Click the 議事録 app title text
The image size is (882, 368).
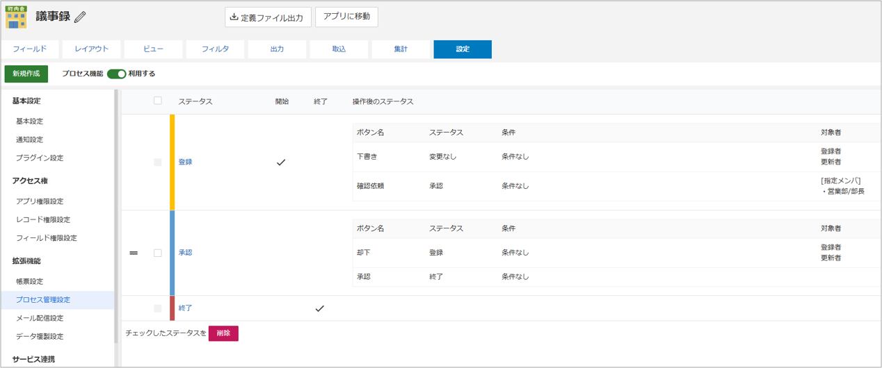pos(53,17)
